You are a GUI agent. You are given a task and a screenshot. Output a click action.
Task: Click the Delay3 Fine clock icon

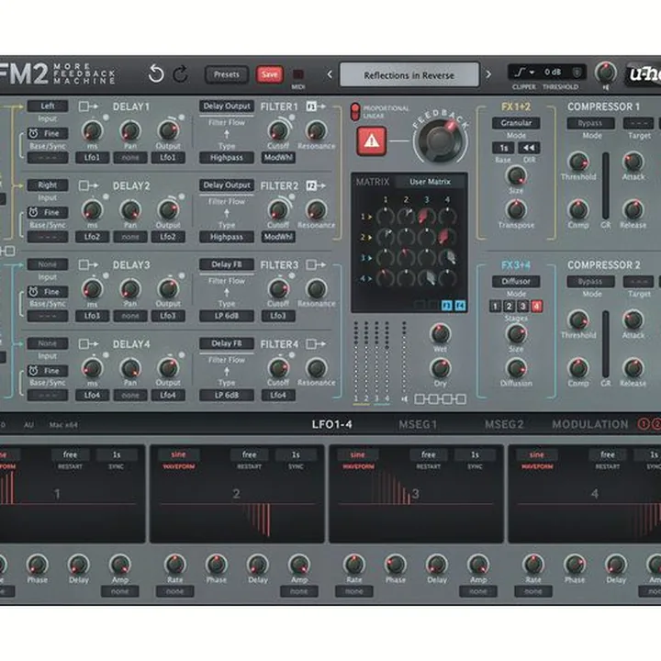click(33, 292)
